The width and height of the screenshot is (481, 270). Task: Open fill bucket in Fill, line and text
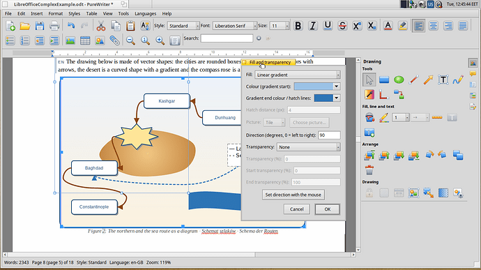click(x=369, y=118)
